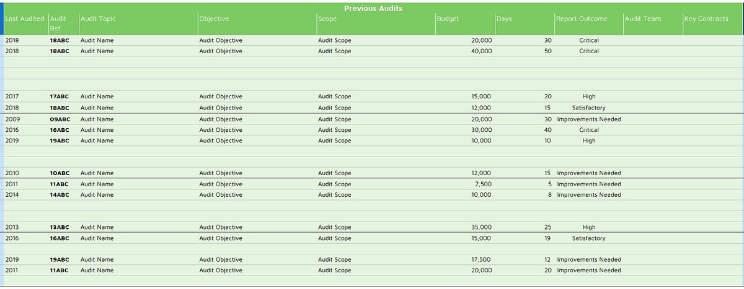Select the Critical outcome in the 50-day row
This screenshot has height=289, width=744.
[589, 51]
